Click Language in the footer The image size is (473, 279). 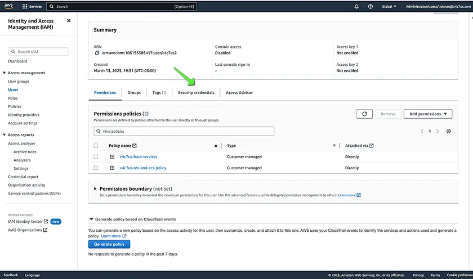[32, 275]
